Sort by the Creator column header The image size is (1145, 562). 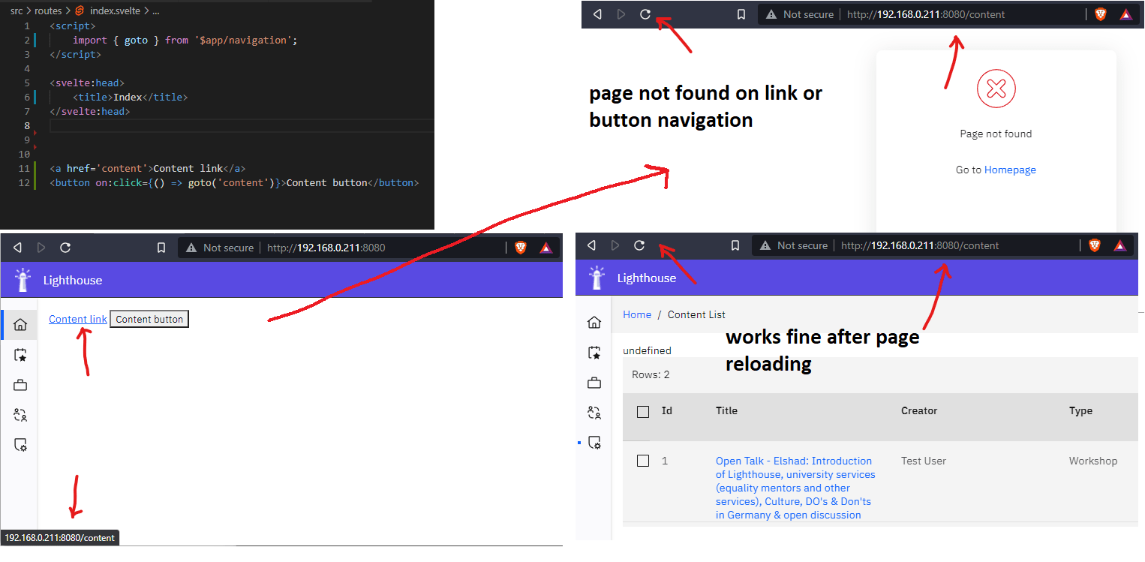pyautogui.click(x=919, y=410)
